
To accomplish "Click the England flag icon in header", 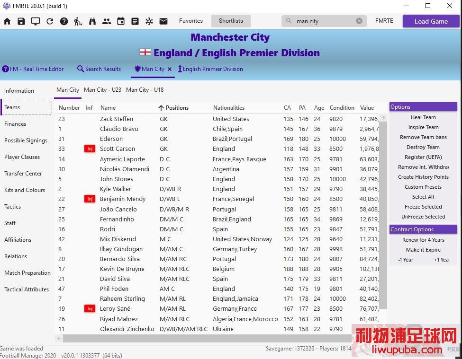I will click(x=145, y=53).
